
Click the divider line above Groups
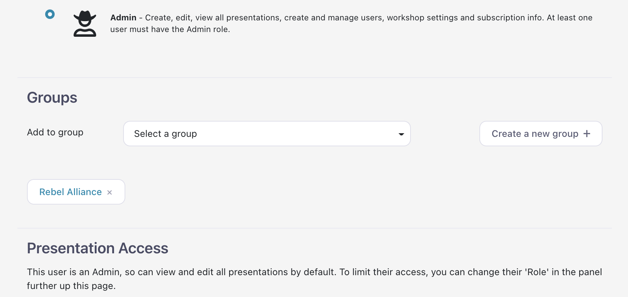tap(315, 78)
